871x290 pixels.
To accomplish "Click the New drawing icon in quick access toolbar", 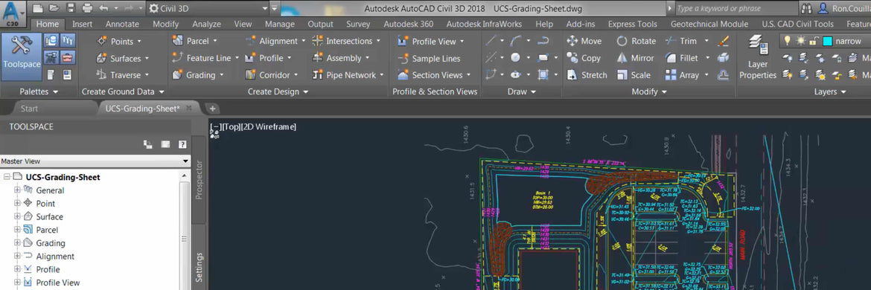I will tap(37, 8).
